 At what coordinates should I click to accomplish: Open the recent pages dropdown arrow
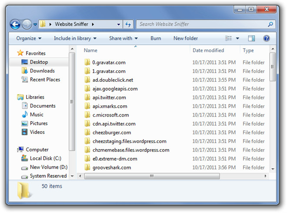pos(35,24)
